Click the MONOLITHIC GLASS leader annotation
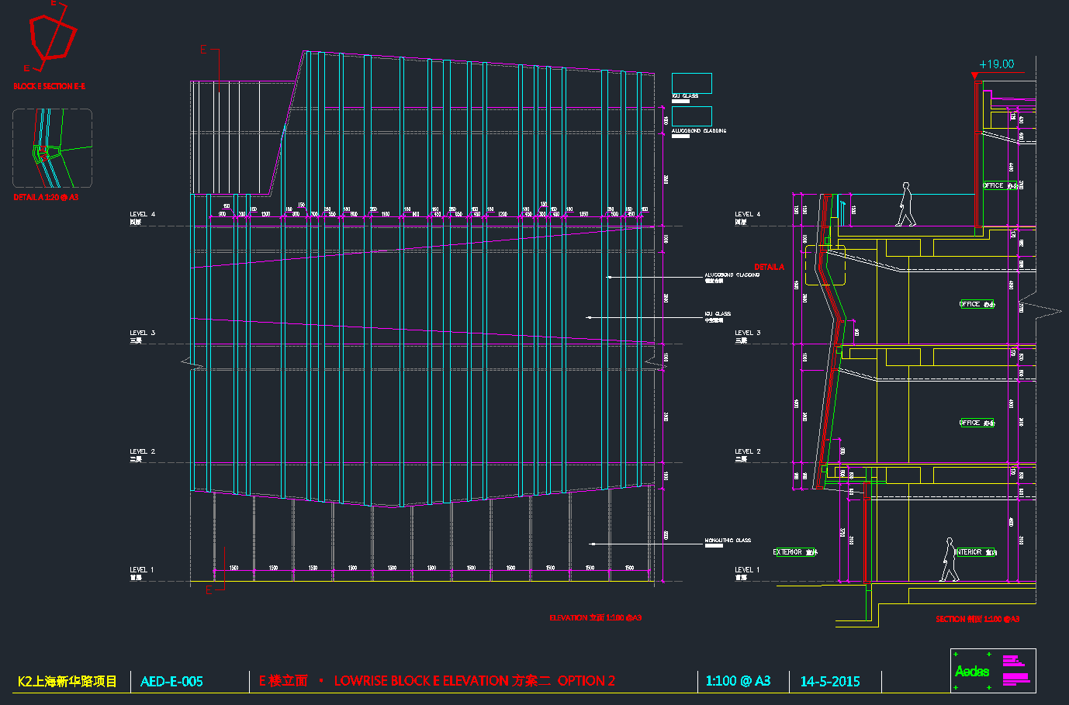 [727, 541]
